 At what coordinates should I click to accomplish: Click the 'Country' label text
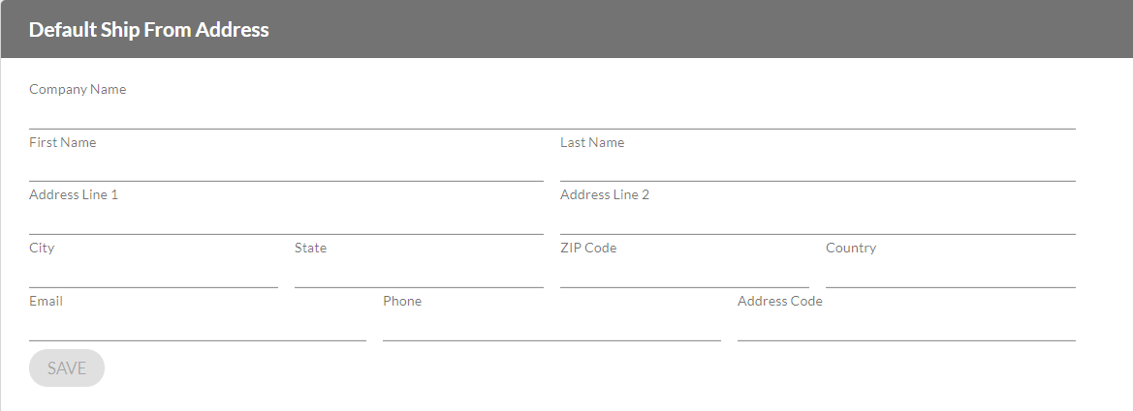coord(850,249)
